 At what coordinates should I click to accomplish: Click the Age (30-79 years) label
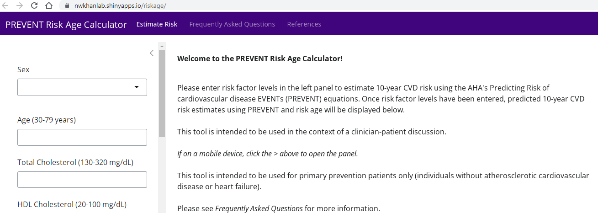(47, 120)
